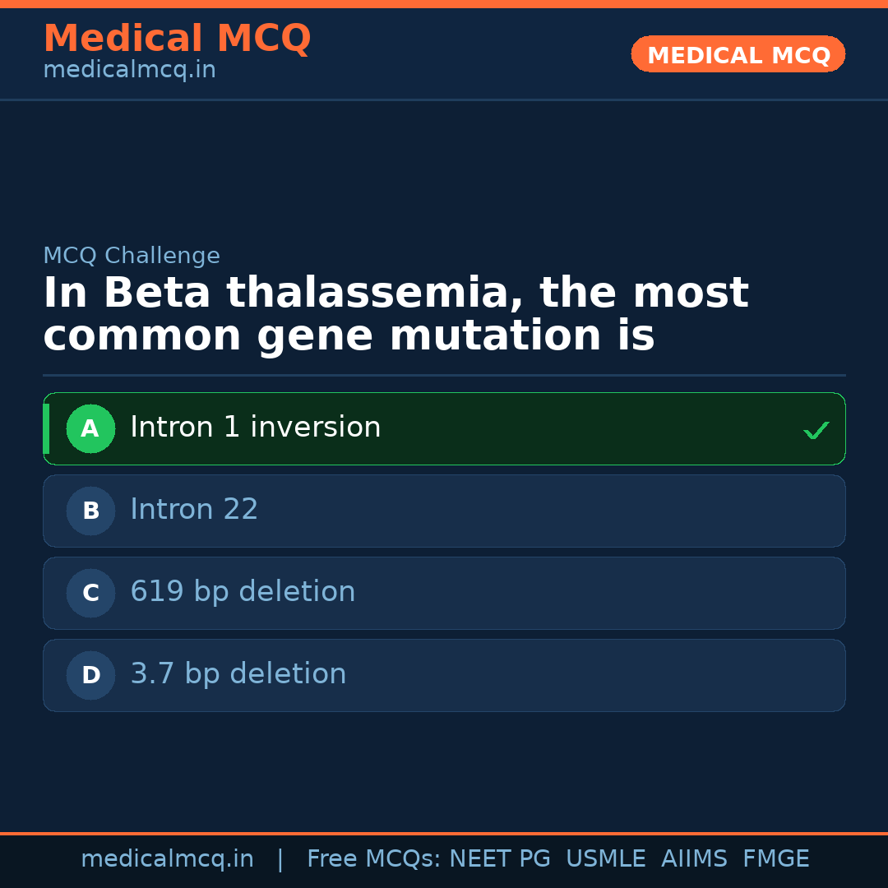Screen dimensions: 888x888
Task: Click 'FMGE' in the footer
Action: (776, 859)
